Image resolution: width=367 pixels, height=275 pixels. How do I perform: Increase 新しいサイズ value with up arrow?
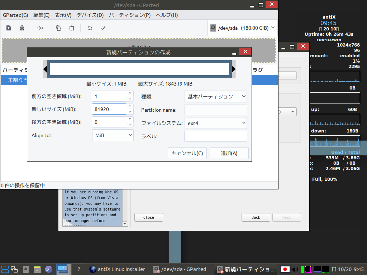tap(130, 106)
